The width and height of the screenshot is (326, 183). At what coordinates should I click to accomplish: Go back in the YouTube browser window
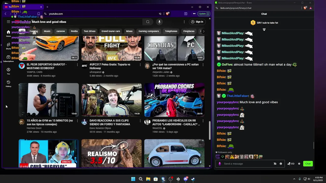pyautogui.click(x=6, y=14)
